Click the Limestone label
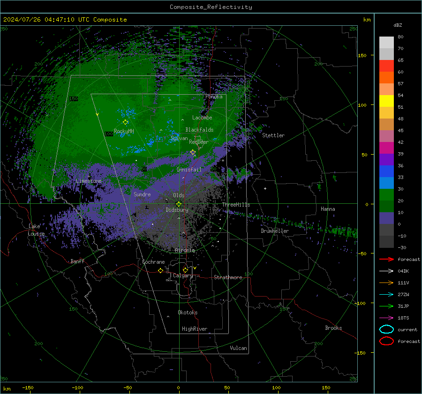 [x=89, y=181]
